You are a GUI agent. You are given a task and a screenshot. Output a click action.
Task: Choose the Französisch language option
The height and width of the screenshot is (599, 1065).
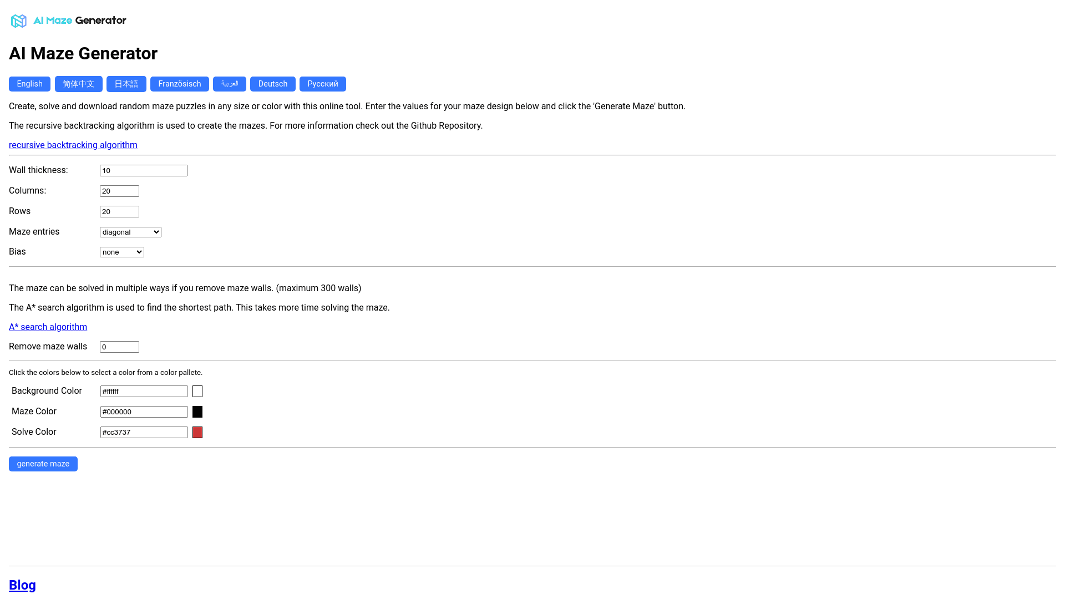click(179, 84)
